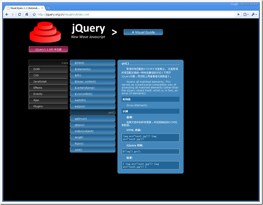Open the lt(pos) method entry
Image resolution: width=263 pixels, height=205 pixels.
coord(93,144)
